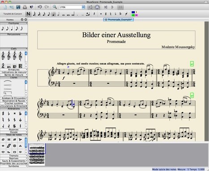Print the score

coord(25,7)
